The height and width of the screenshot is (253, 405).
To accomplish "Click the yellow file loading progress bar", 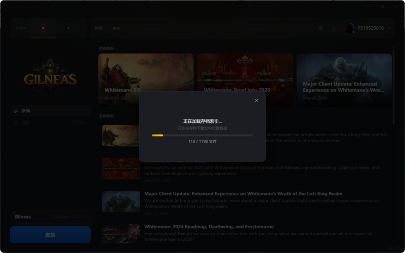I will coord(202,135).
